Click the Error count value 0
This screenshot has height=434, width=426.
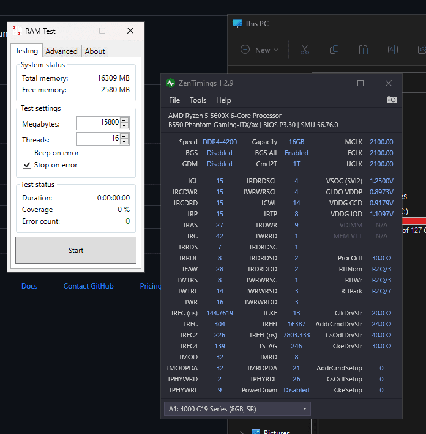pos(128,221)
